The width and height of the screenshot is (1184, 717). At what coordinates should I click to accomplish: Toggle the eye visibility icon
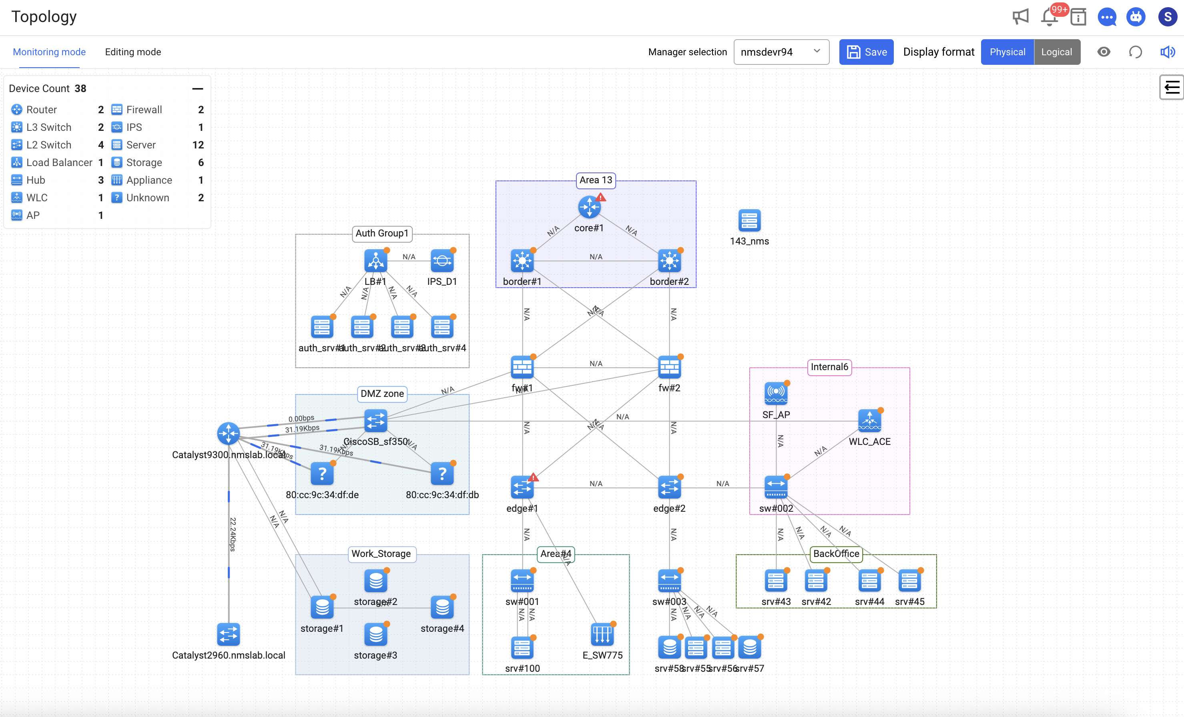[1104, 52]
